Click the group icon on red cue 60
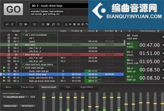The height and width of the screenshot is (111, 164). tap(9, 54)
